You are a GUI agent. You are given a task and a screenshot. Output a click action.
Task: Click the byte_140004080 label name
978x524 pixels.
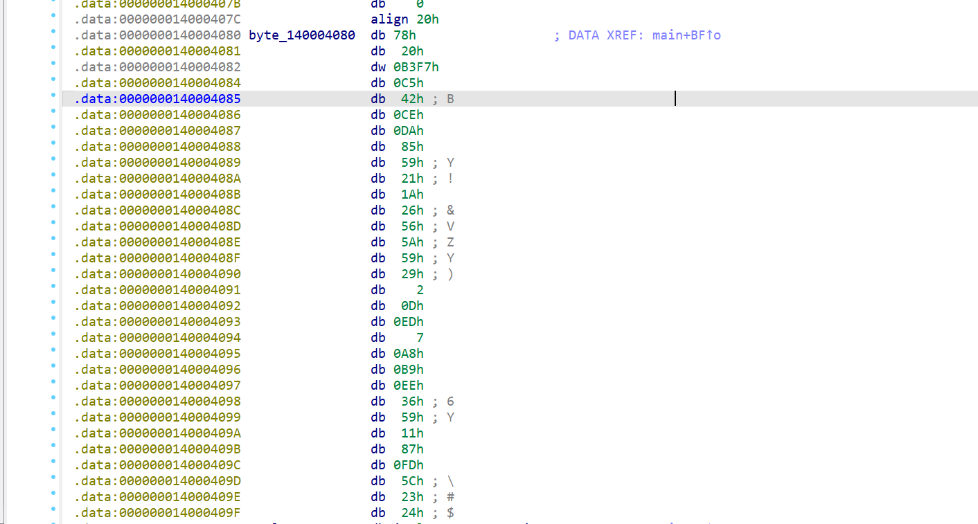[x=301, y=35]
